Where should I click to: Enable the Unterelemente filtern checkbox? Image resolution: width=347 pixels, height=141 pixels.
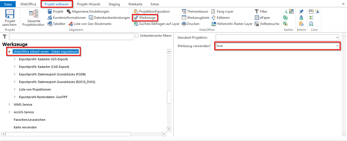[x=137, y=36]
